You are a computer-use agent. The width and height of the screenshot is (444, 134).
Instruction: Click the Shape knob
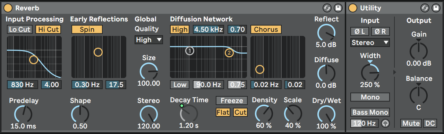click(x=80, y=114)
